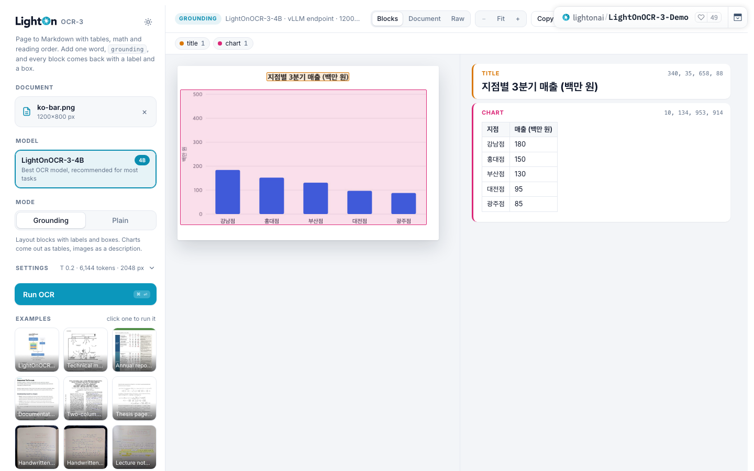The image size is (754, 471).
Task: Remove the ko-bar.png document
Action: point(145,112)
